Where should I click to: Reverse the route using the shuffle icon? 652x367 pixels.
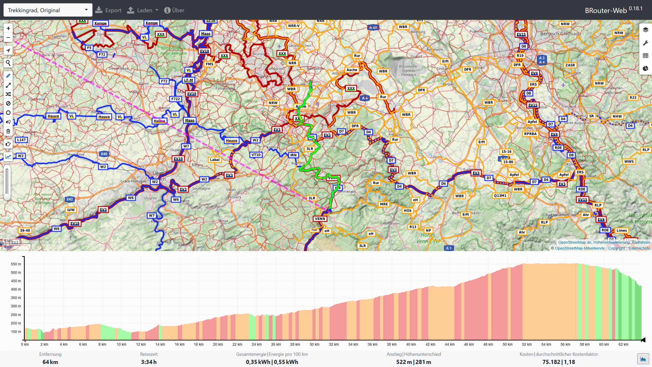coord(8,94)
